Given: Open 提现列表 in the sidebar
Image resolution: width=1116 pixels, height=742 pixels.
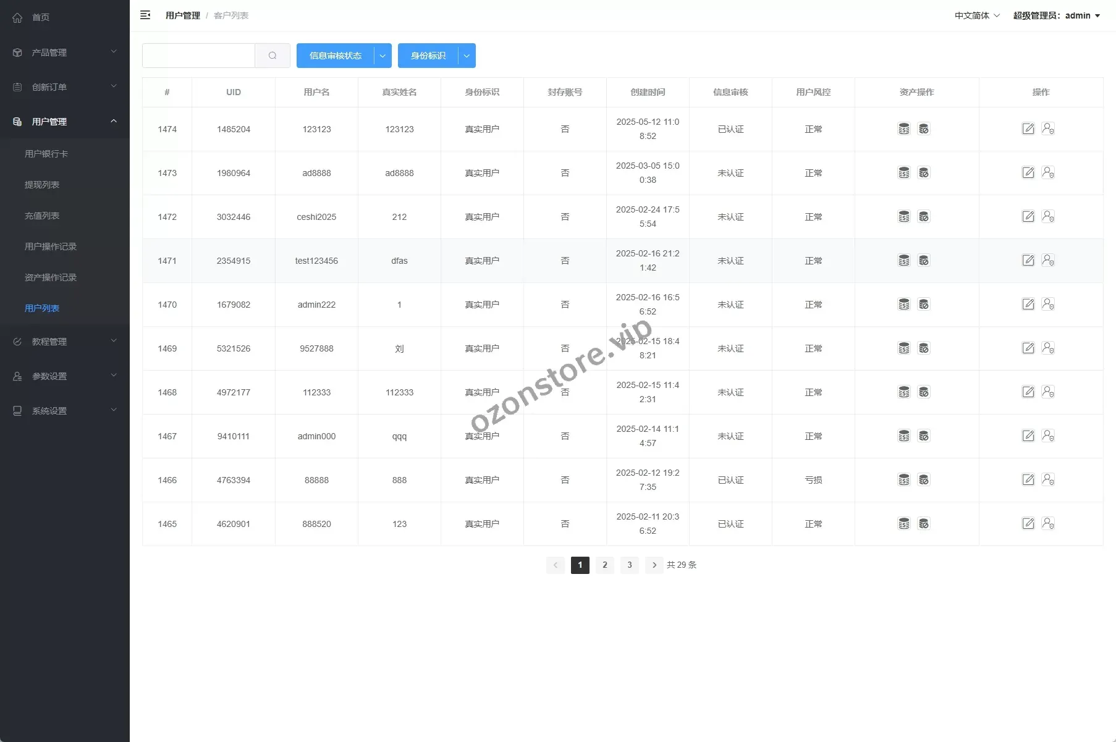Looking at the screenshot, I should tap(42, 185).
